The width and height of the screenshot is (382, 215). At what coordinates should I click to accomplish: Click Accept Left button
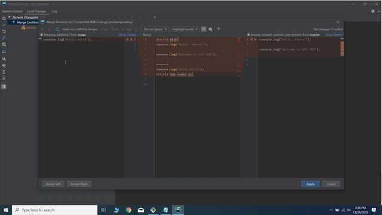(x=53, y=184)
